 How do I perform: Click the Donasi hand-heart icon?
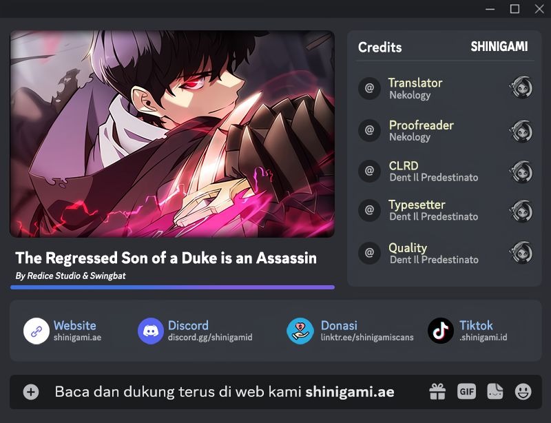[x=300, y=331]
